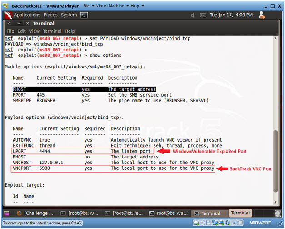Click the Firefox icon of Challenge task
The width and height of the screenshot is (285, 229).
(x=19, y=213)
